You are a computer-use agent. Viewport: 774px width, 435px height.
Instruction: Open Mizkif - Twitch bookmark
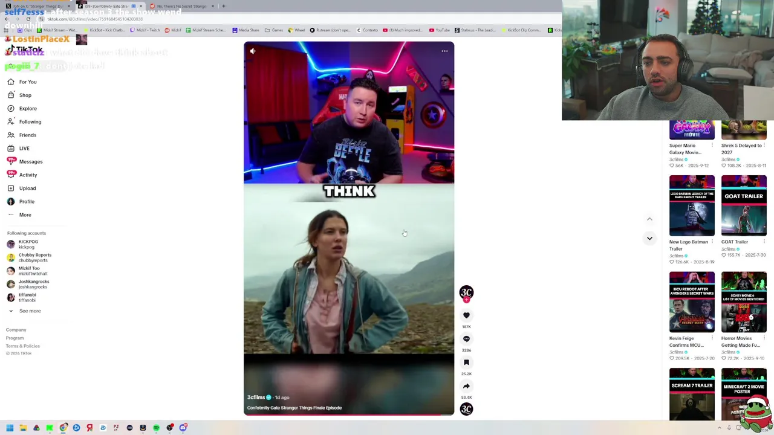coord(145,30)
